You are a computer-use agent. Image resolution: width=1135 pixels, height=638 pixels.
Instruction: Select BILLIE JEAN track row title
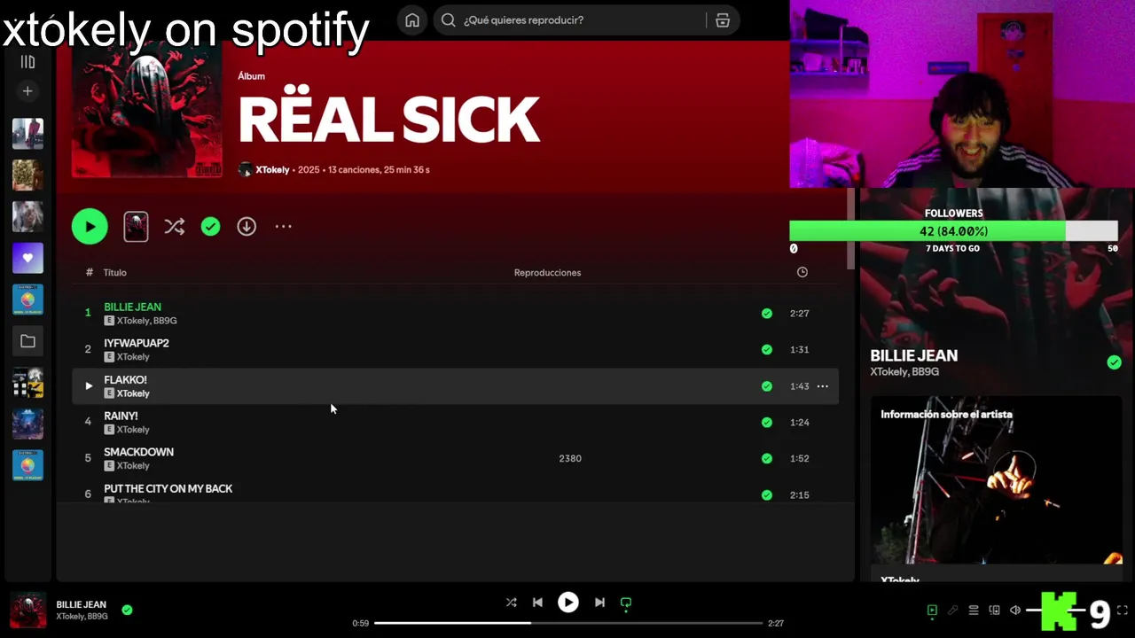click(132, 307)
